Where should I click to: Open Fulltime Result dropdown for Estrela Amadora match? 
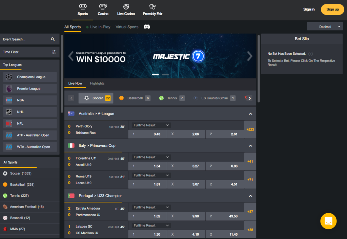pyautogui.click(x=151, y=207)
